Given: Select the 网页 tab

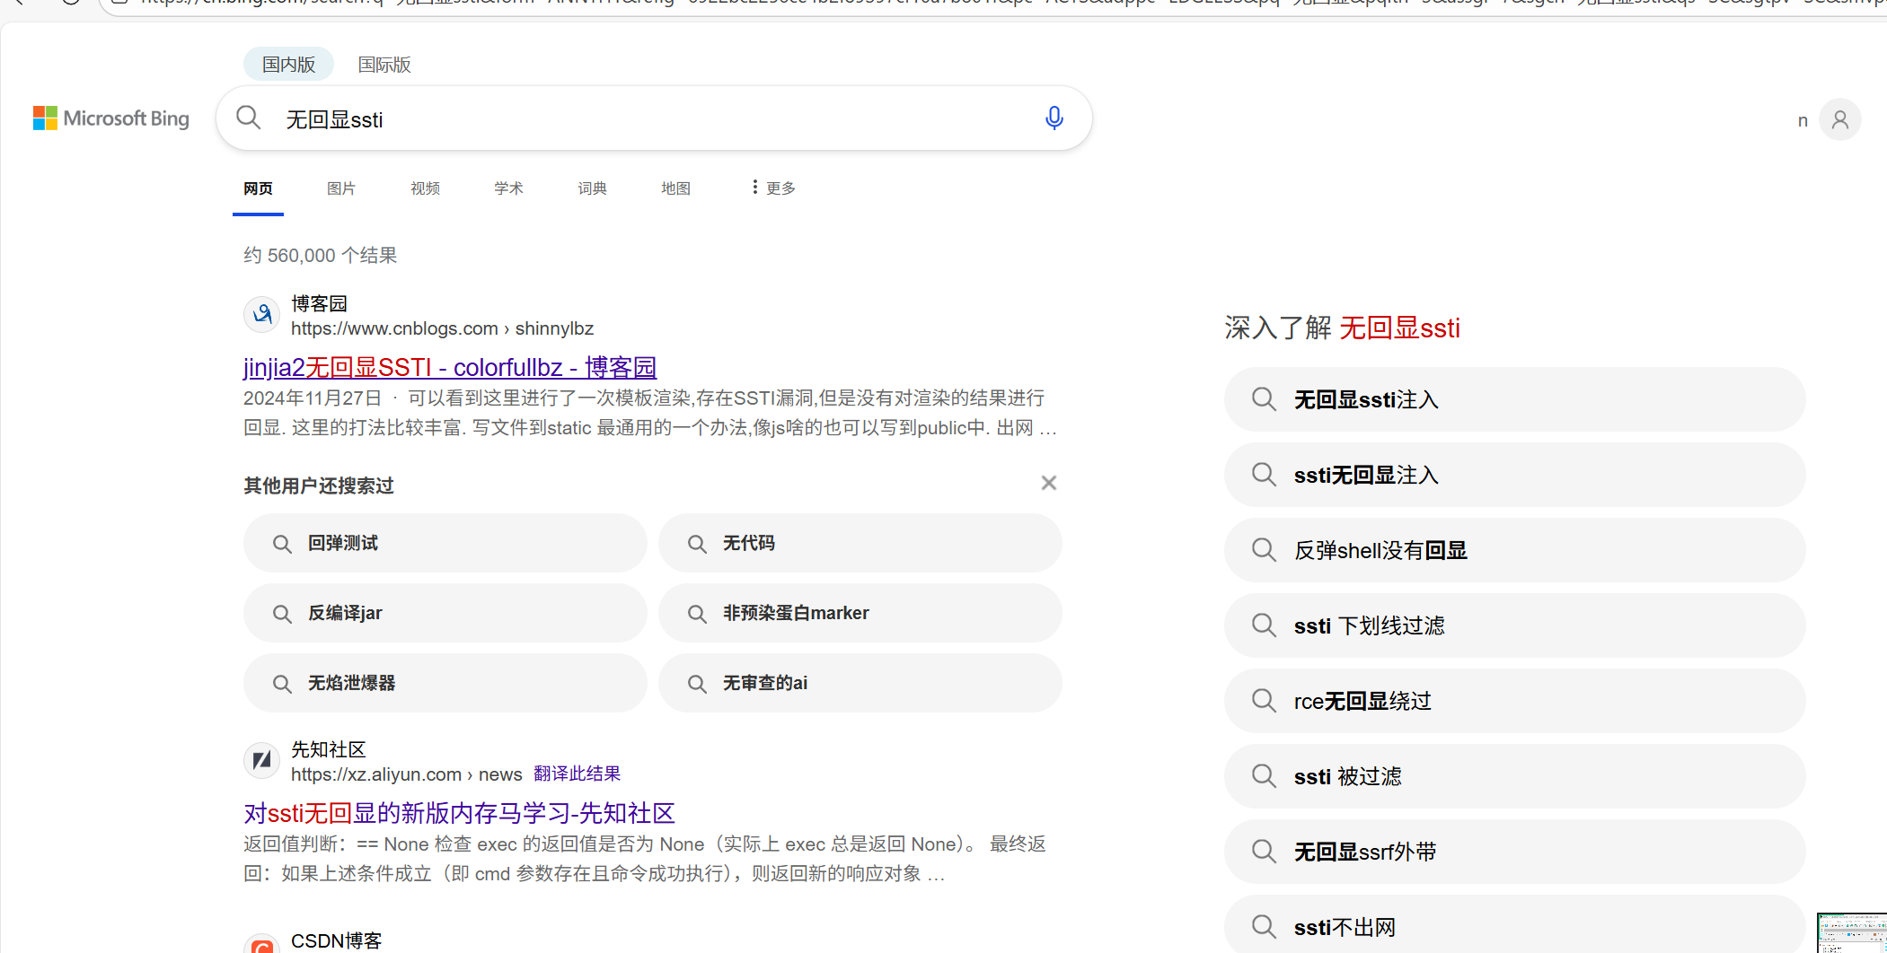Looking at the screenshot, I should pyautogui.click(x=258, y=188).
